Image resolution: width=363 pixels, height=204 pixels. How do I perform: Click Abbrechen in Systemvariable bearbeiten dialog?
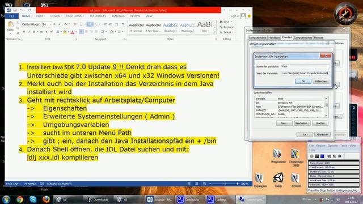tap(321, 81)
